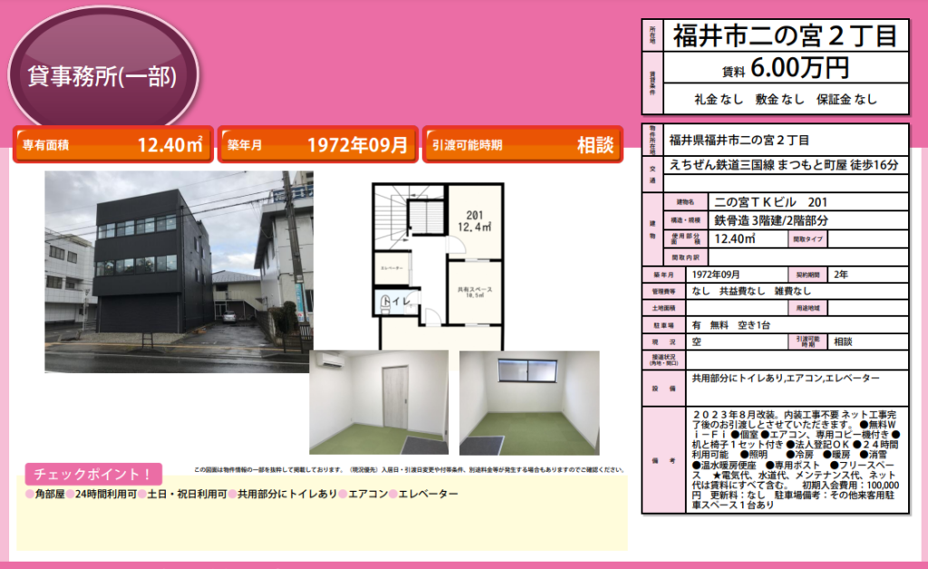This screenshot has width=928, height=569.
Task: Click equipment text 共用部分にトイレあり,エアコン,エレベーター in table
Action: pyautogui.click(x=786, y=378)
